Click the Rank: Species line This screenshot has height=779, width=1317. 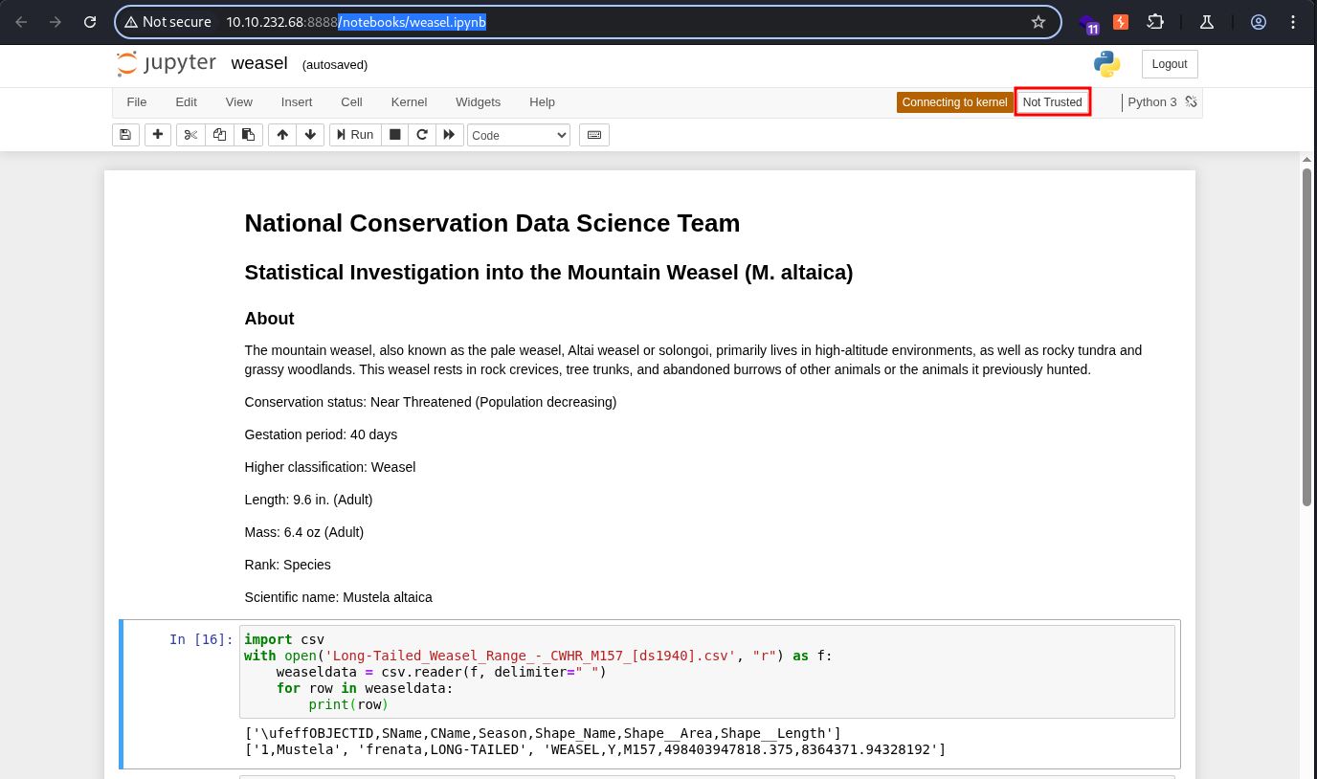(x=288, y=565)
